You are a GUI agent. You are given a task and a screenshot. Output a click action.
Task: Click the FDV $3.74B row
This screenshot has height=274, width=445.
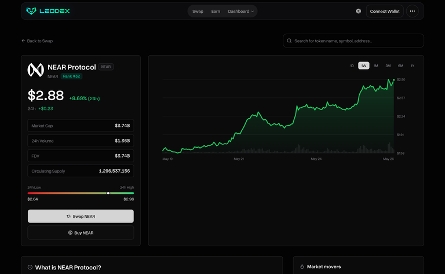click(81, 156)
